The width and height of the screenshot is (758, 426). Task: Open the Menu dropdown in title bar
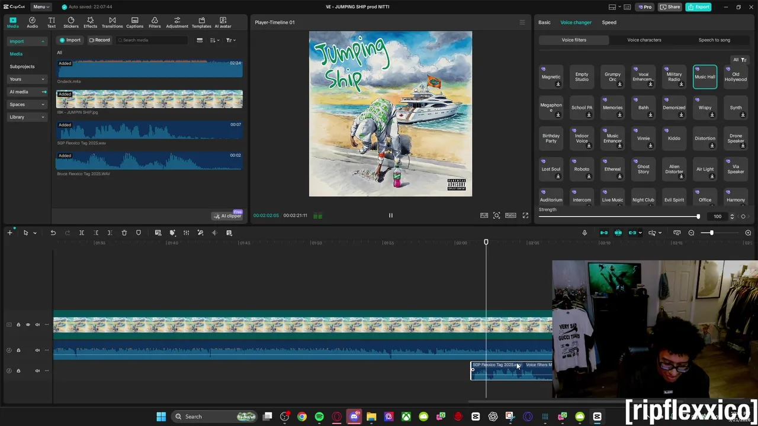pos(40,7)
